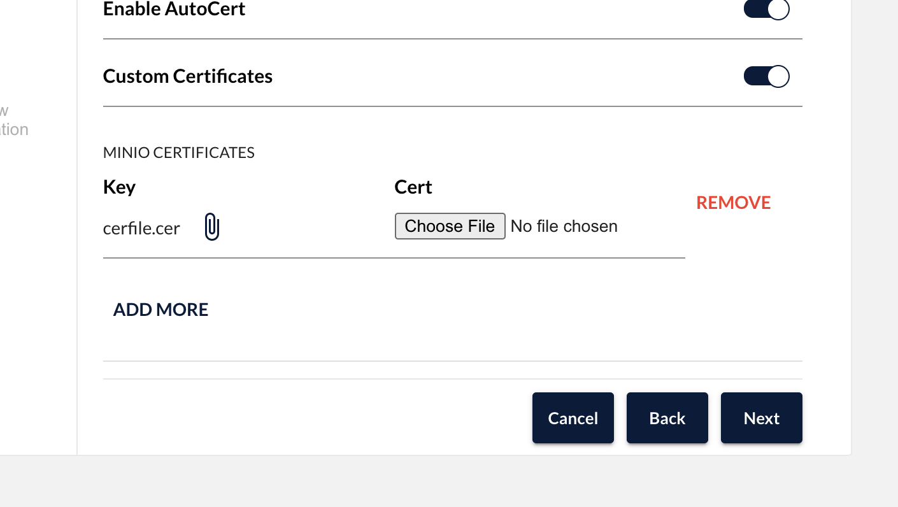
Task: Click the Enable AutoCert label
Action: pyautogui.click(x=175, y=9)
